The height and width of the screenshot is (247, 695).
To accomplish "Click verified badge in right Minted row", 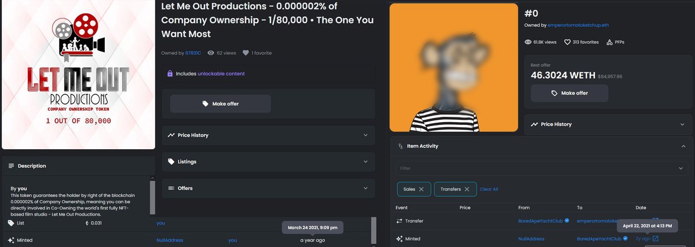I will click(626, 238).
